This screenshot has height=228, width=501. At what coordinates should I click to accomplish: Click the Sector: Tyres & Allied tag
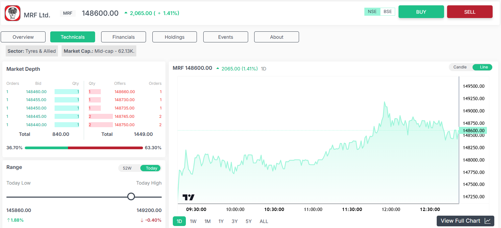tap(32, 51)
